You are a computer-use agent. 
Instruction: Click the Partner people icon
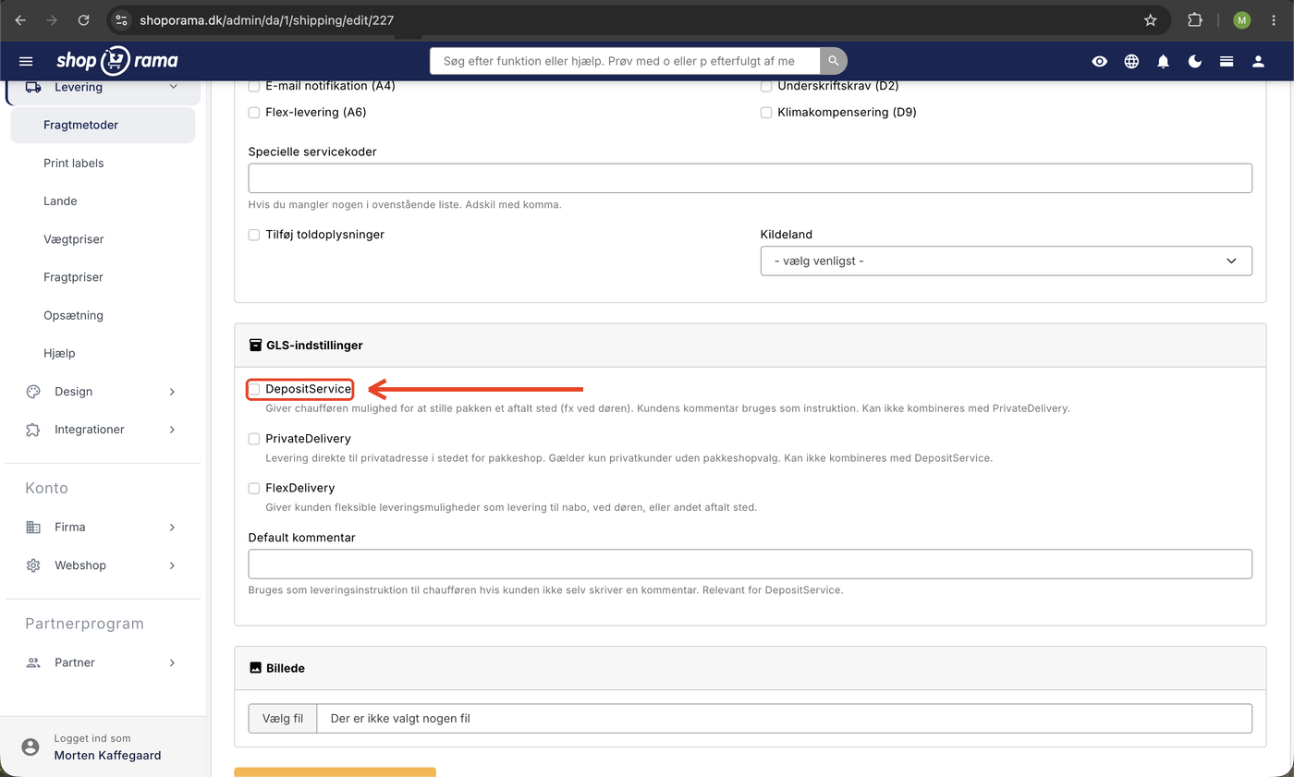click(x=33, y=663)
